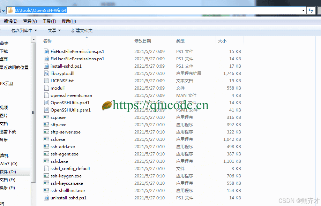Click the 1,101 KB size cell

click(232, 161)
